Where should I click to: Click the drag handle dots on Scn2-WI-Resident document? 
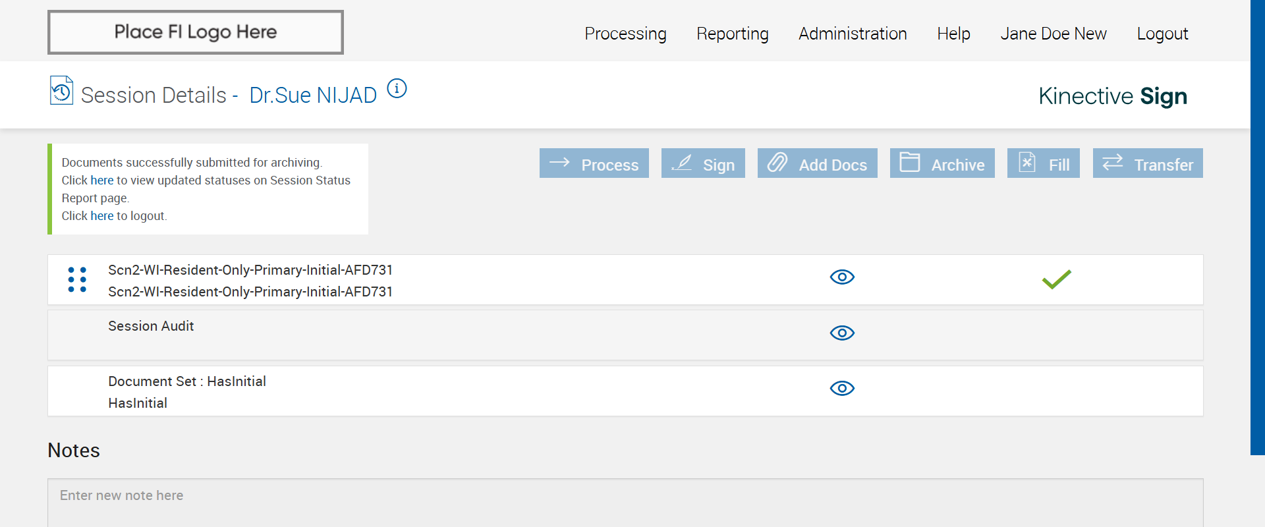(77, 280)
